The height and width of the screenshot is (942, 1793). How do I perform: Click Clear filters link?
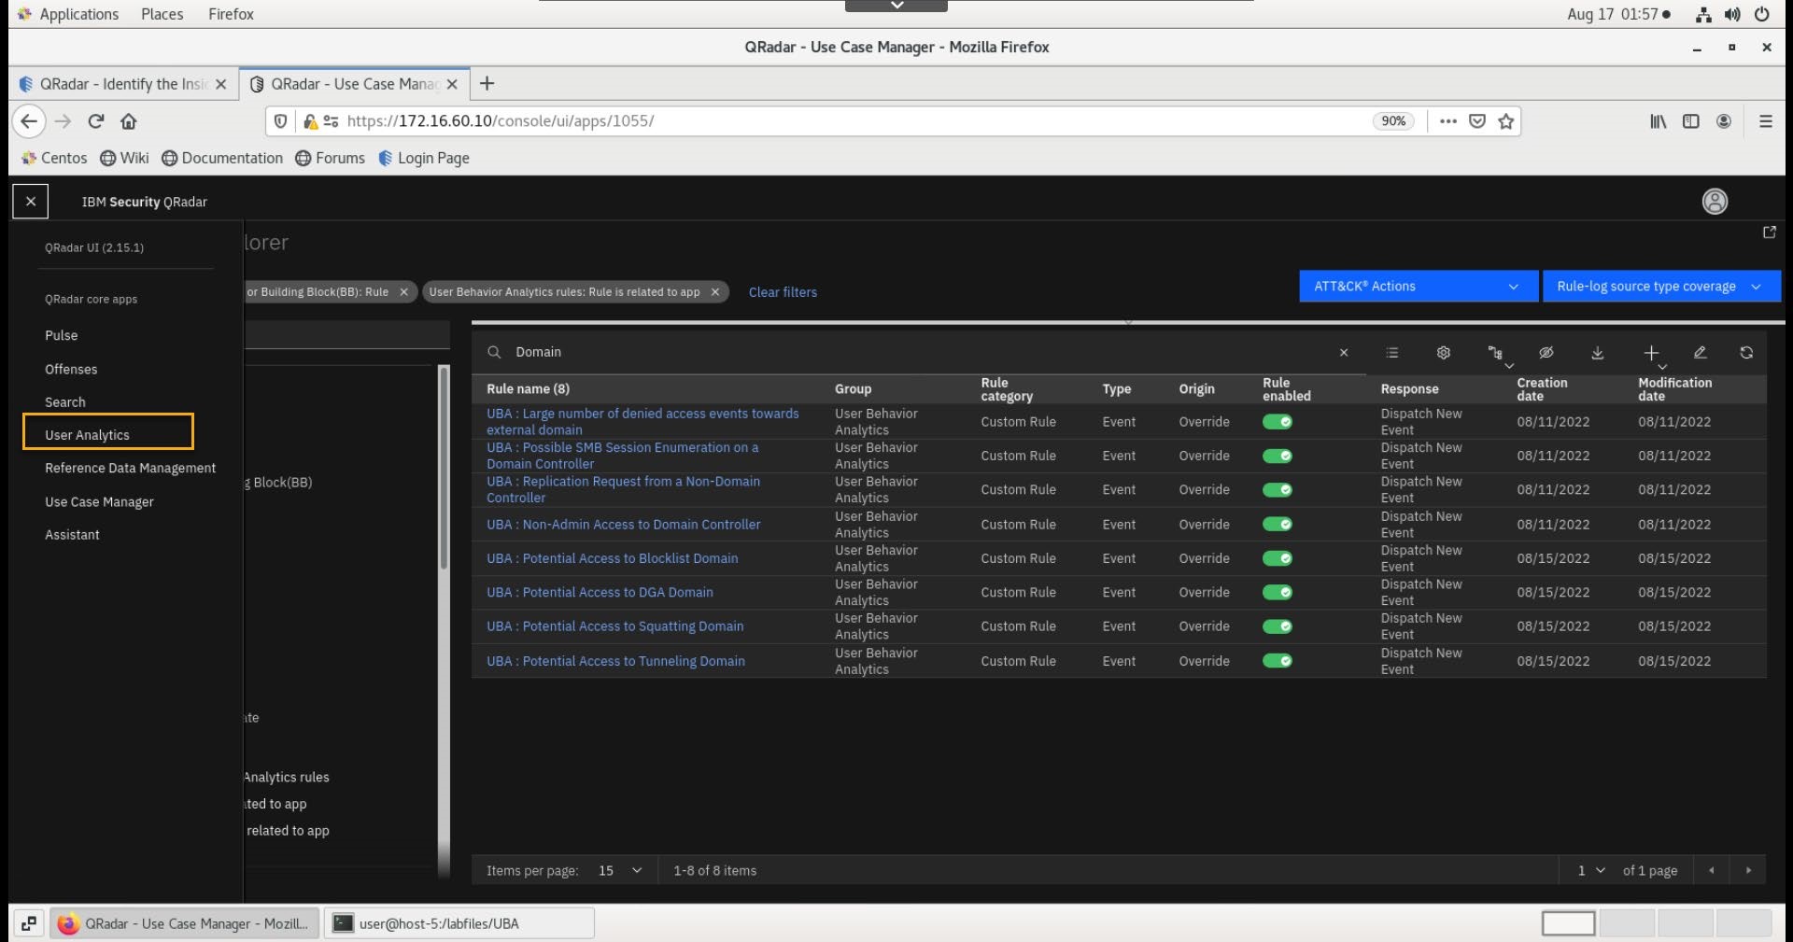tap(783, 292)
